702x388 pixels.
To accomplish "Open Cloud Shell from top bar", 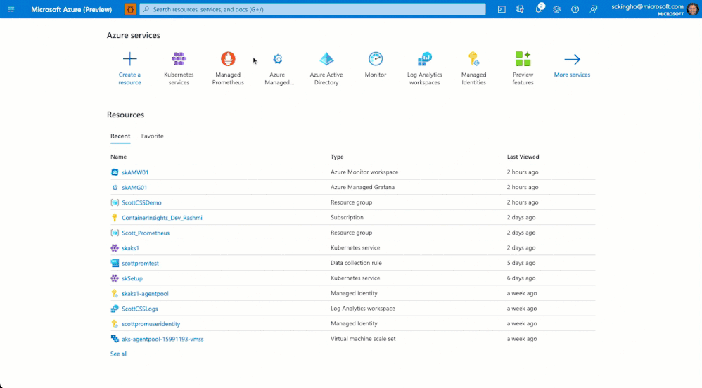I will pyautogui.click(x=502, y=9).
